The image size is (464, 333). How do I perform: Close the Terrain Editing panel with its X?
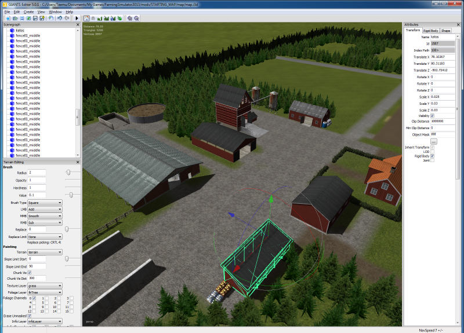(x=78, y=162)
